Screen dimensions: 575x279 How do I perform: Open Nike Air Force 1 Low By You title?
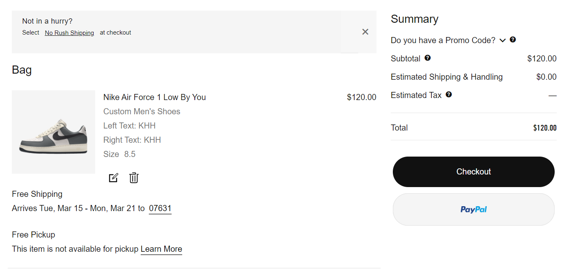coord(155,97)
